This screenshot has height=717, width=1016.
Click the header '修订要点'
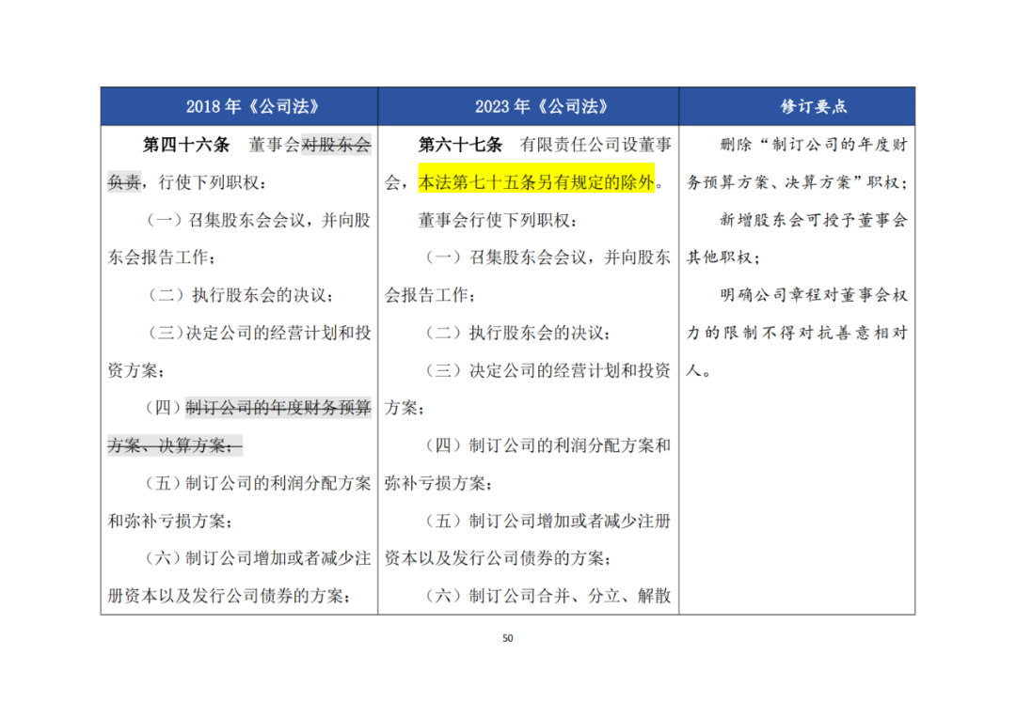tap(813, 106)
